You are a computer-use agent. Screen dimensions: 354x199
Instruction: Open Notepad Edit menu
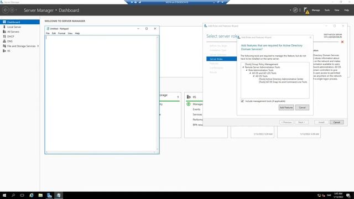coord(54,33)
